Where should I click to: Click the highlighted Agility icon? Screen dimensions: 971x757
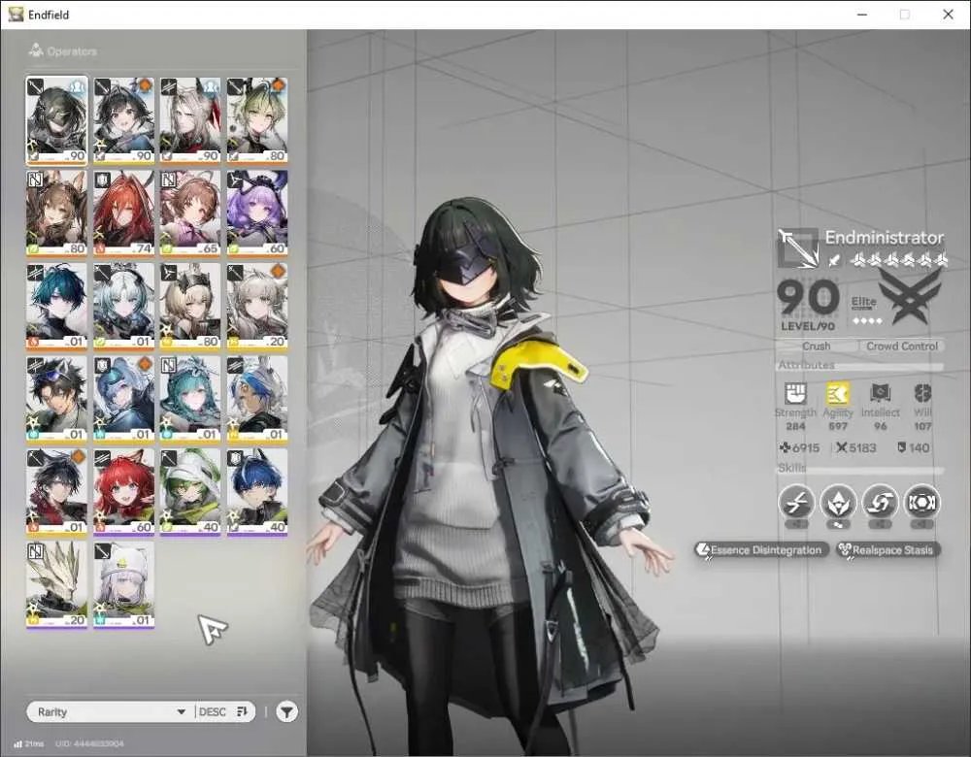pos(838,393)
